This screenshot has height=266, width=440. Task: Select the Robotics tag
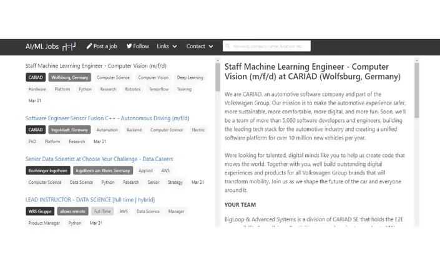tap(132, 89)
